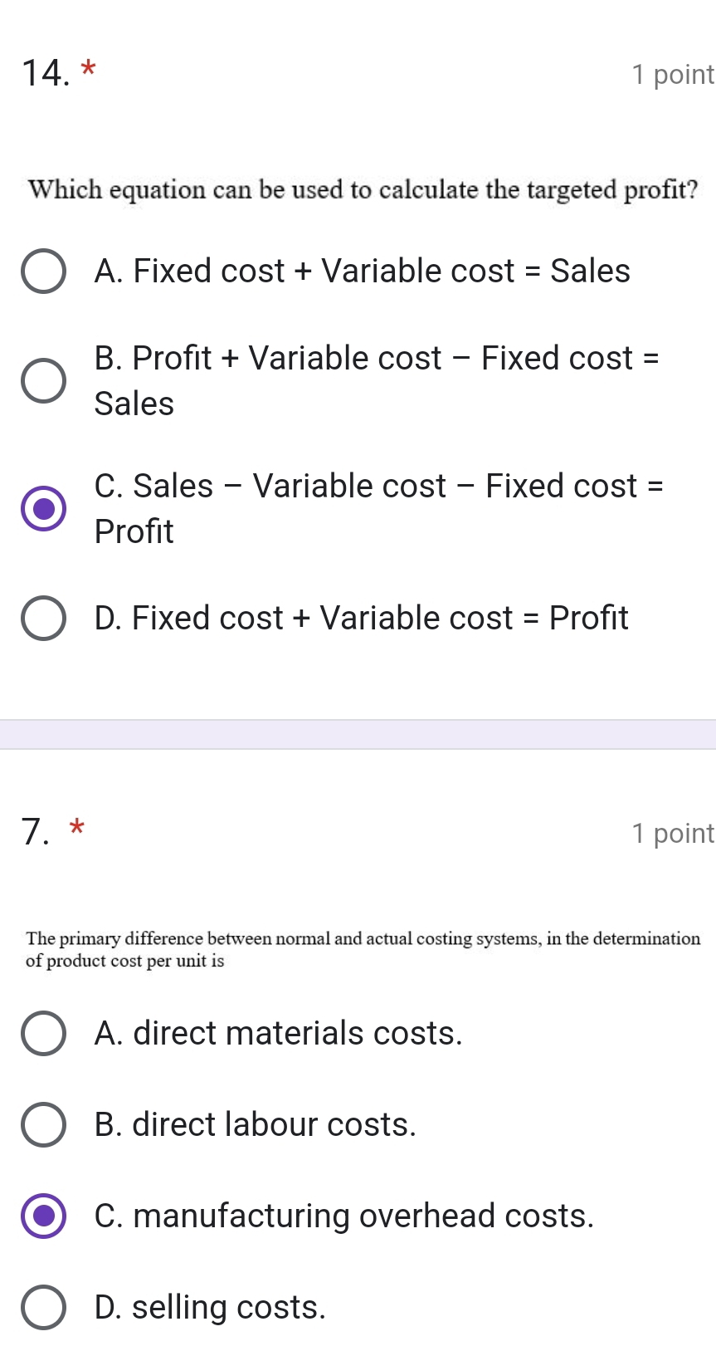Click the selected 'manufacturing overhead costs' radio button
This screenshot has height=1346, width=716.
point(43,1216)
